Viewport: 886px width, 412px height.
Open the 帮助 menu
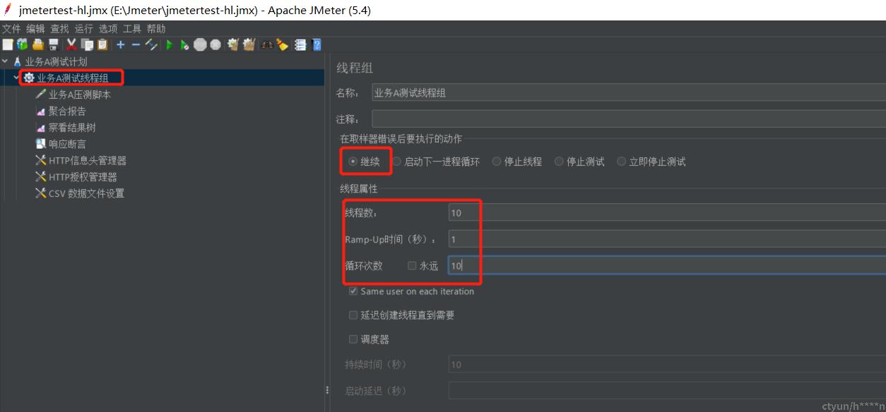(x=156, y=29)
